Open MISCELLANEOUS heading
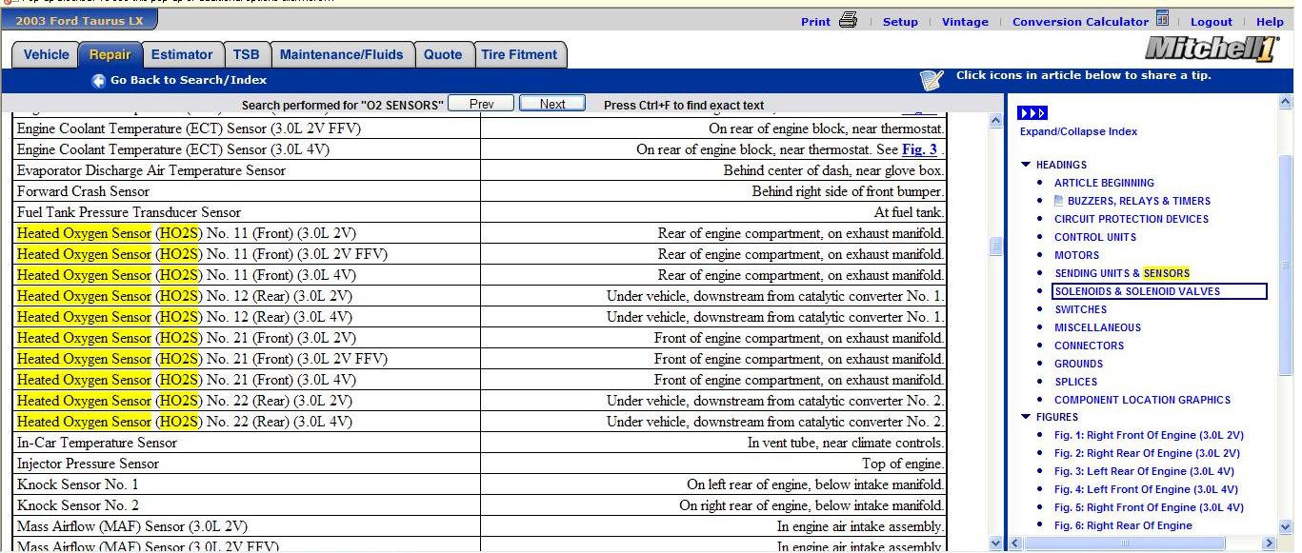1302x553 pixels. click(1097, 327)
